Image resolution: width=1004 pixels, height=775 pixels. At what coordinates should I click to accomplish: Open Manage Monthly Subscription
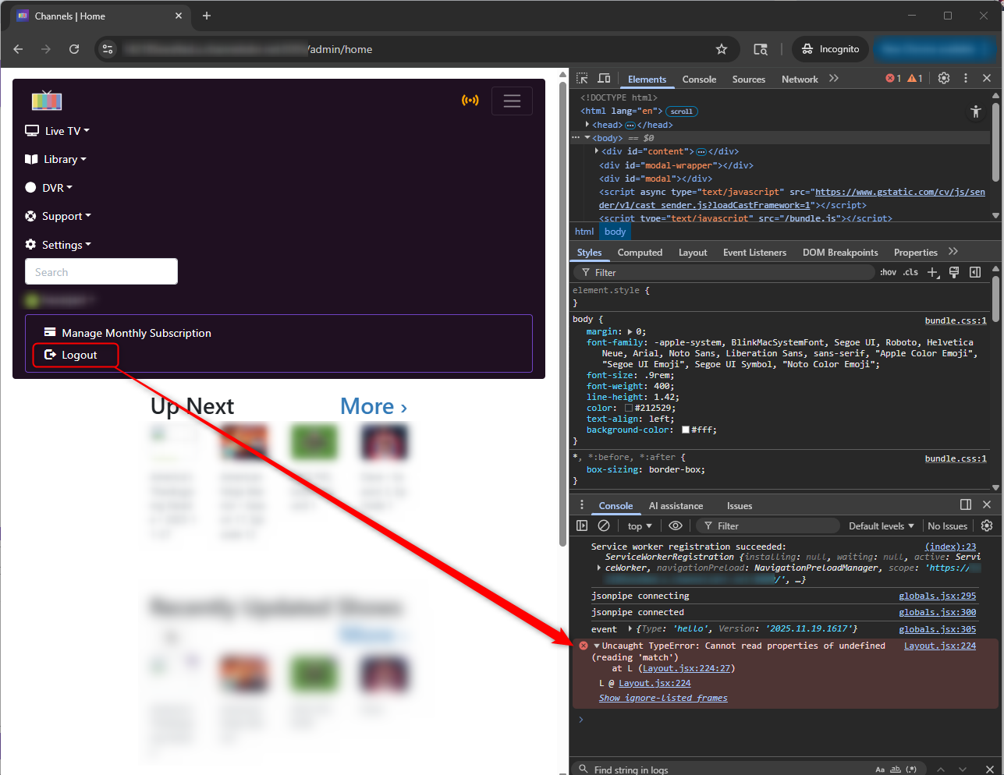pos(136,333)
